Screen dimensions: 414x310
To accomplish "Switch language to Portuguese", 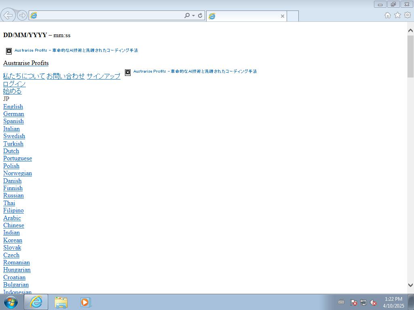I will click(x=18, y=158).
